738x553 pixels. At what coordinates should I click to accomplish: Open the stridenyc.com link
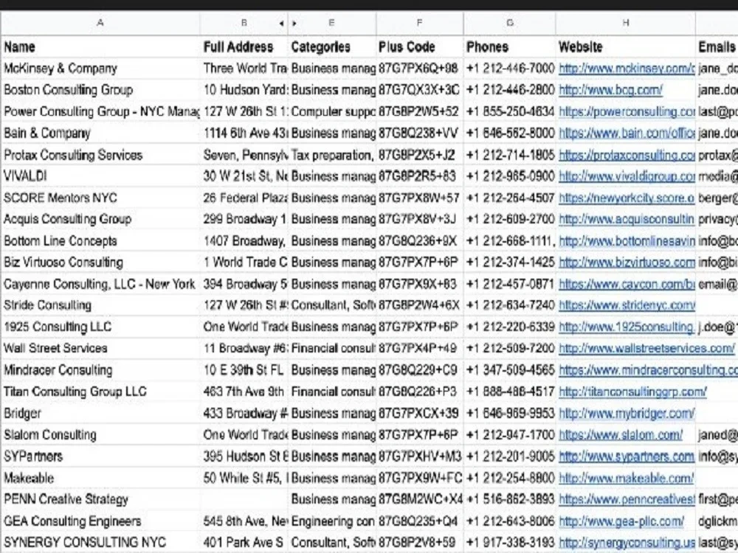click(627, 305)
